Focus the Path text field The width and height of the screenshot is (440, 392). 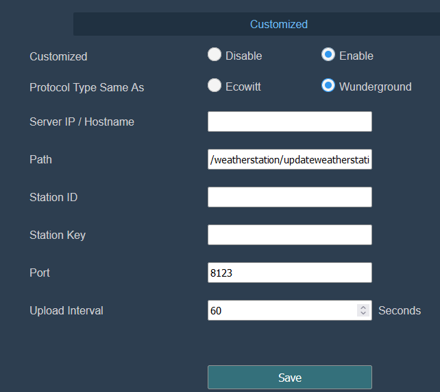point(289,159)
